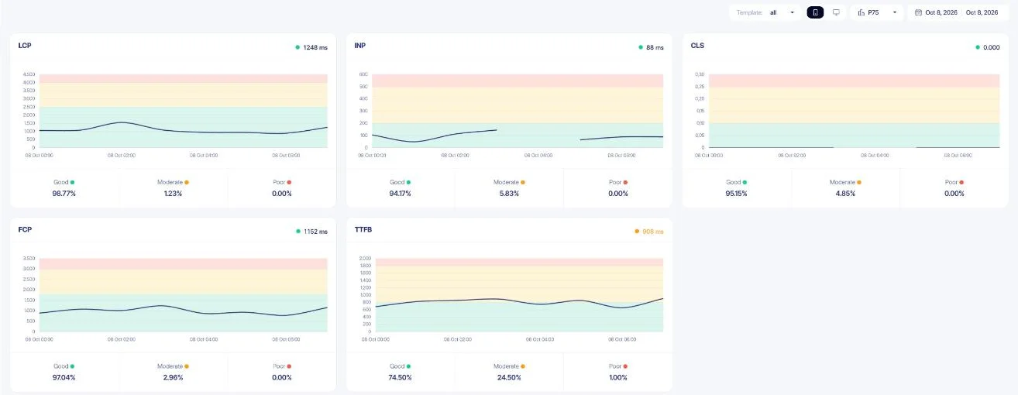The height and width of the screenshot is (395, 1018).
Task: Click the Moderate label in the CLS card
Action: 842,182
